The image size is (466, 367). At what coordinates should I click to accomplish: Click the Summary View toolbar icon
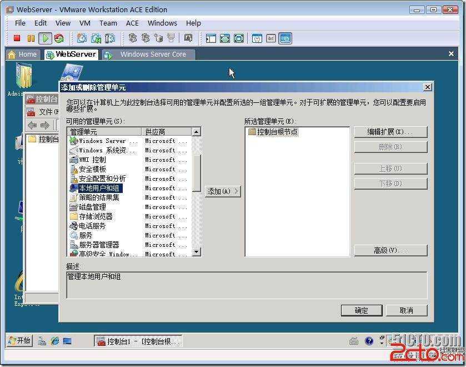click(257, 38)
